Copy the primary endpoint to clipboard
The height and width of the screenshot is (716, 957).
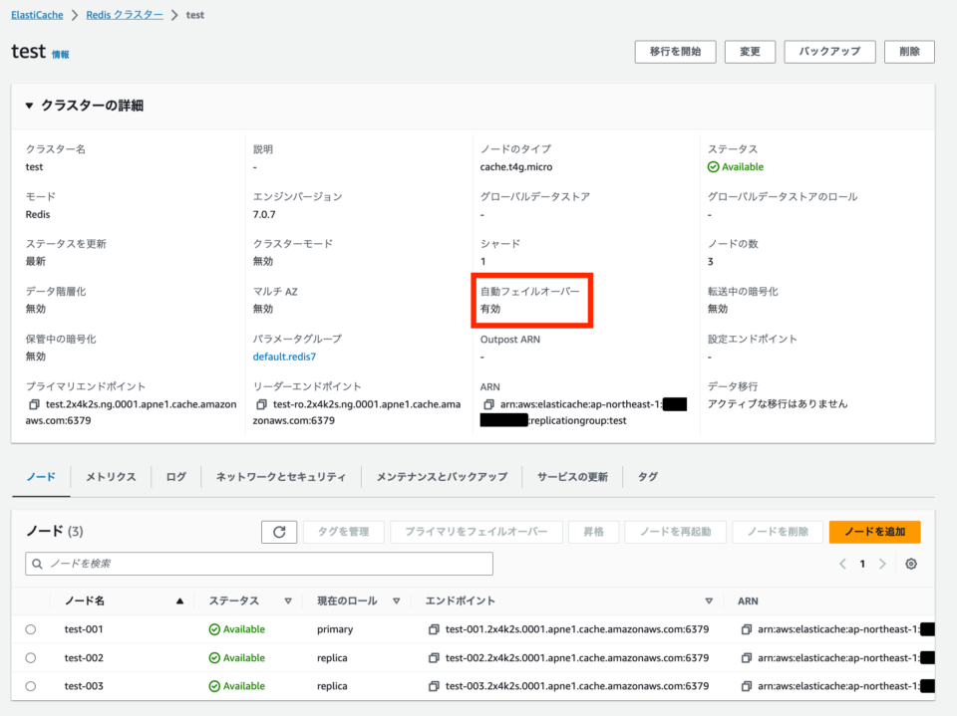33,402
